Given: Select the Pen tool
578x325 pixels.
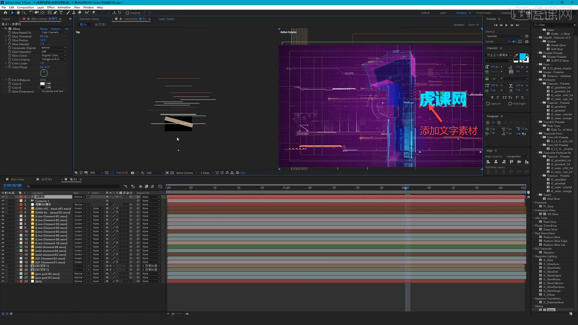Looking at the screenshot, I should tap(55, 13).
